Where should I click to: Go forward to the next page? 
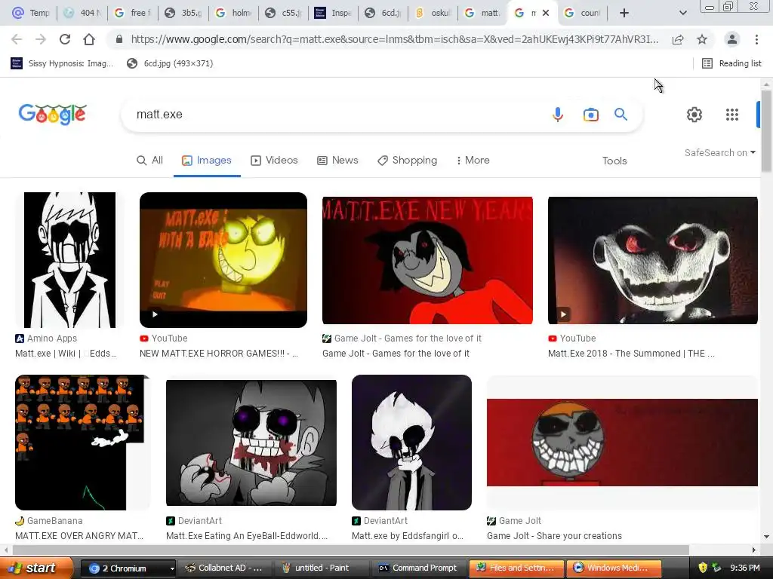(x=41, y=39)
